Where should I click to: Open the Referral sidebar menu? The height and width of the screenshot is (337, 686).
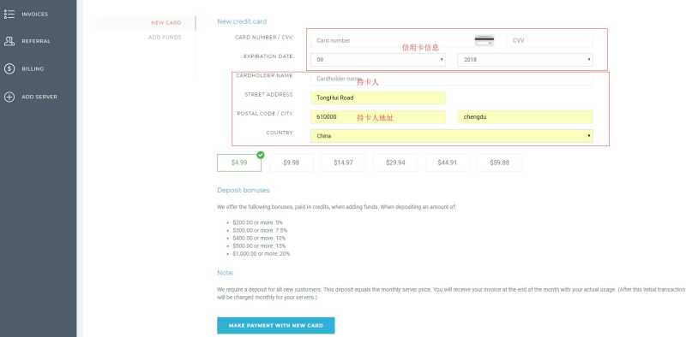click(36, 41)
